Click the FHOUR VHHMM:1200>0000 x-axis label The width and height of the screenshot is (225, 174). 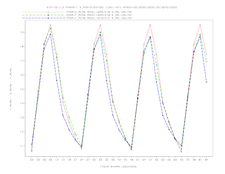[118, 167]
